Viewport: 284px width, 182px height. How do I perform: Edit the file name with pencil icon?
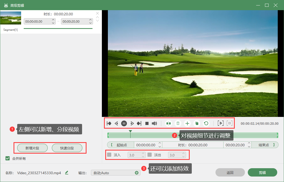tap(67, 173)
